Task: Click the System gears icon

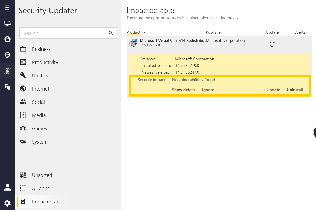Action: (23, 142)
